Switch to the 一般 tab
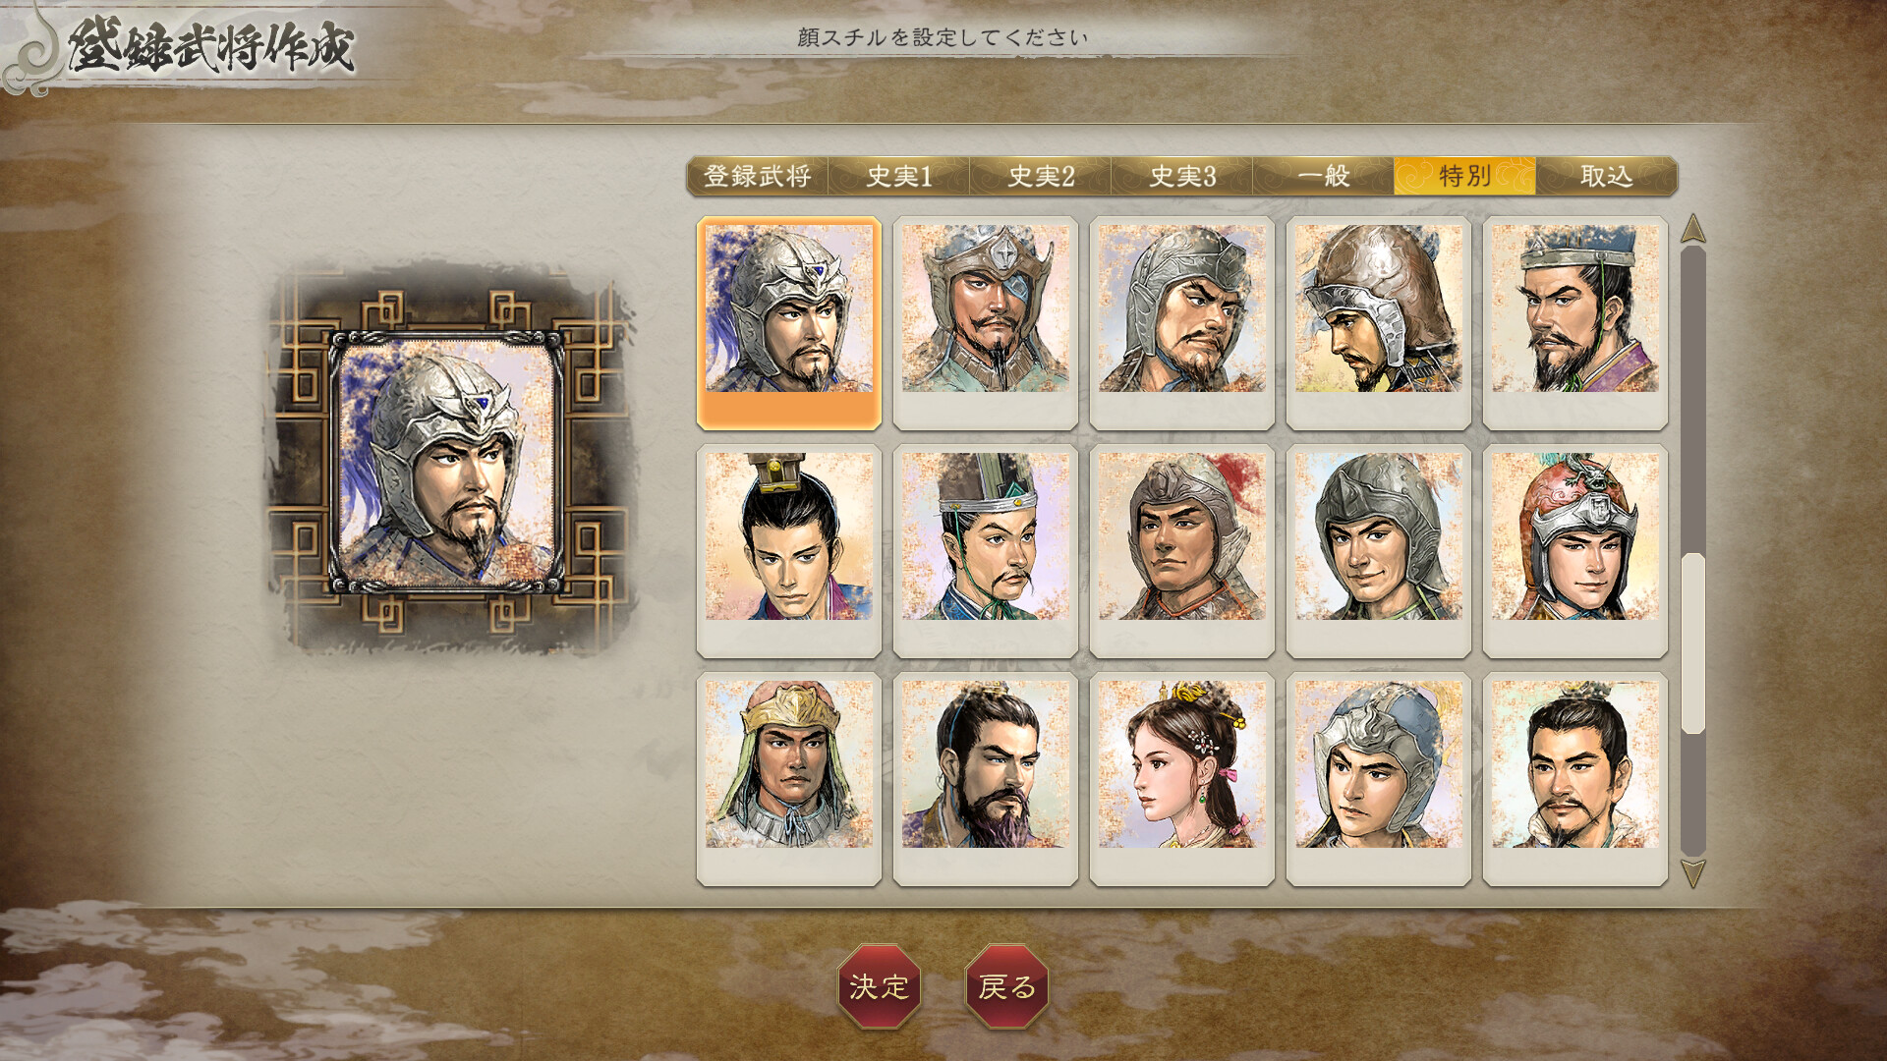This screenshot has height=1061, width=1887. coord(1324,176)
